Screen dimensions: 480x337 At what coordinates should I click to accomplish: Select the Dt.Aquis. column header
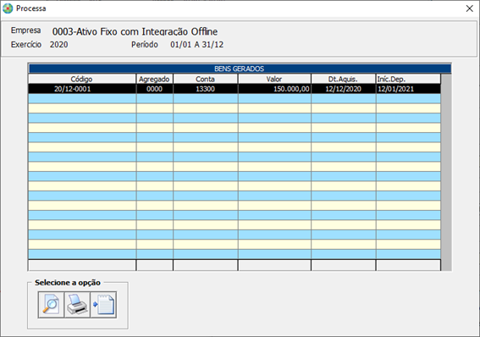click(x=343, y=79)
